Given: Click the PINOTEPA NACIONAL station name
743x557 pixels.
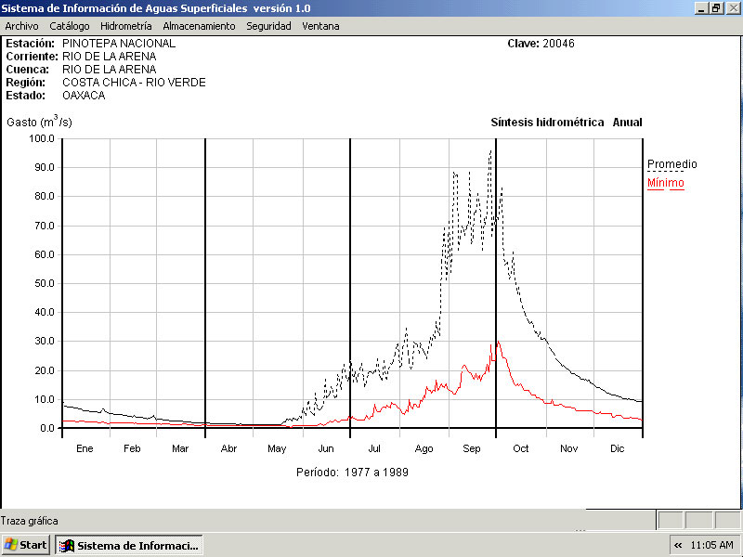Looking at the screenshot, I should (119, 44).
